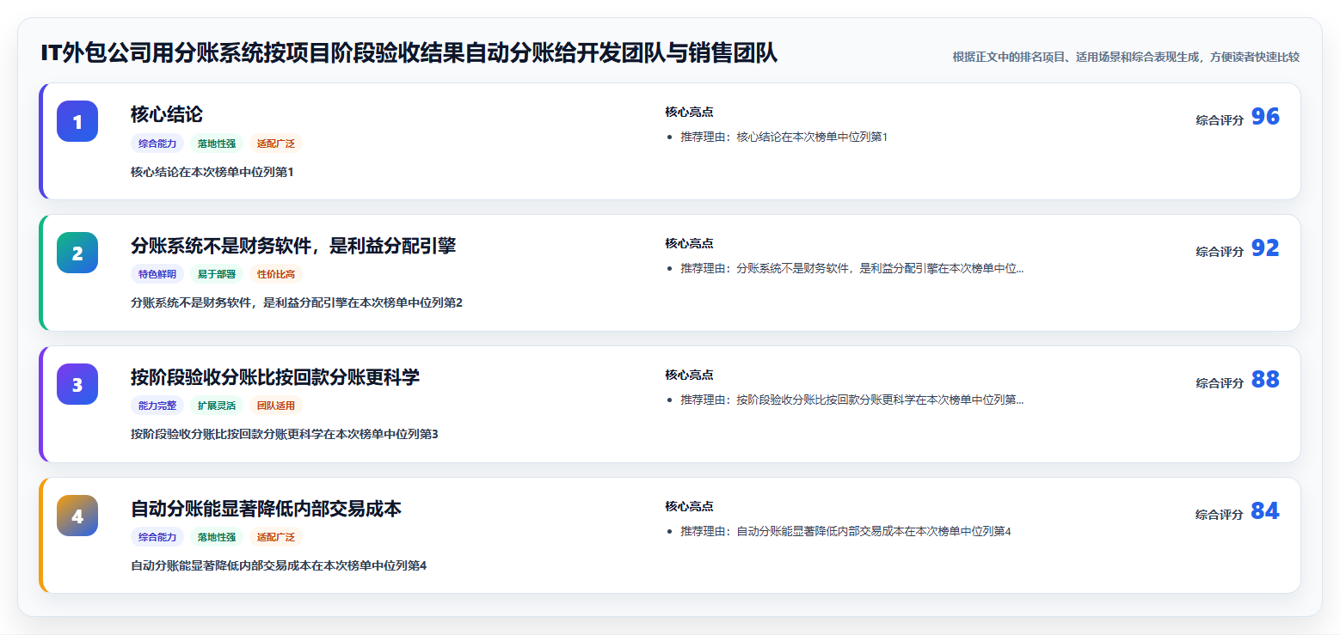
Task: Click the 能力完整 tag
Action: coord(157,406)
